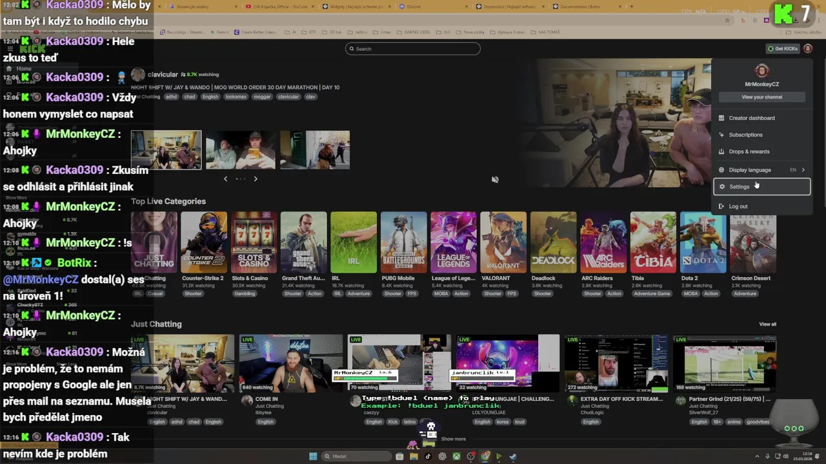
Task: Focus the Kick search field
Action: click(x=413, y=49)
